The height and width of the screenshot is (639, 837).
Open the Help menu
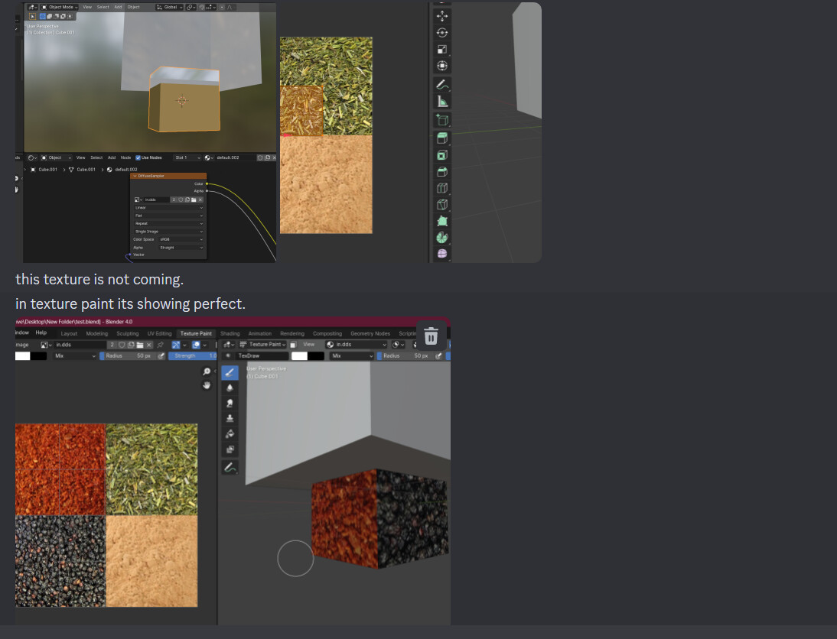coord(41,332)
